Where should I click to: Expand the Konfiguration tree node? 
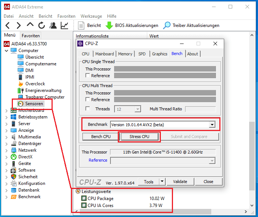coord(6,184)
